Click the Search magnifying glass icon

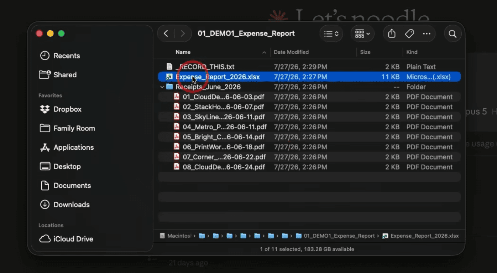tap(452, 34)
